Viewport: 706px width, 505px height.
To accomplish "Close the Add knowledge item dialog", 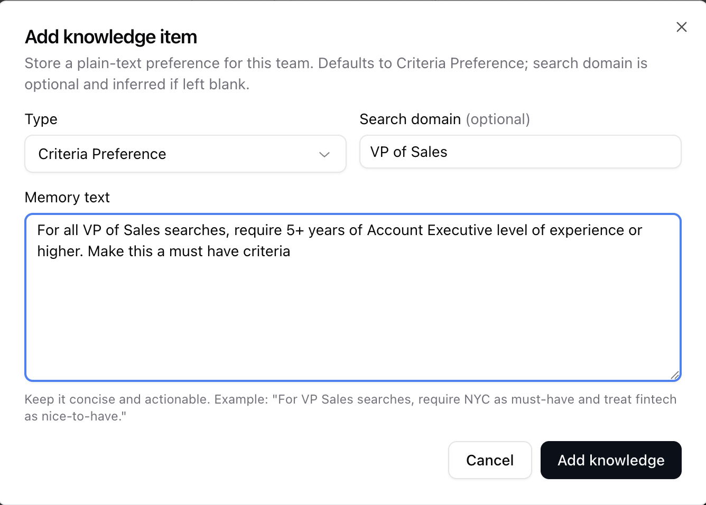I will [682, 27].
